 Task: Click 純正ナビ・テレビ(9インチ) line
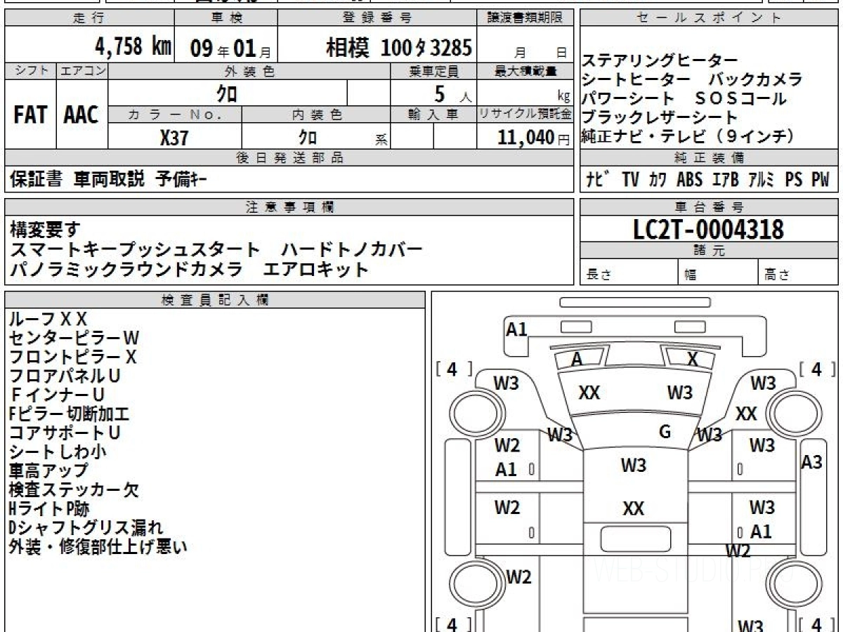[x=689, y=136]
